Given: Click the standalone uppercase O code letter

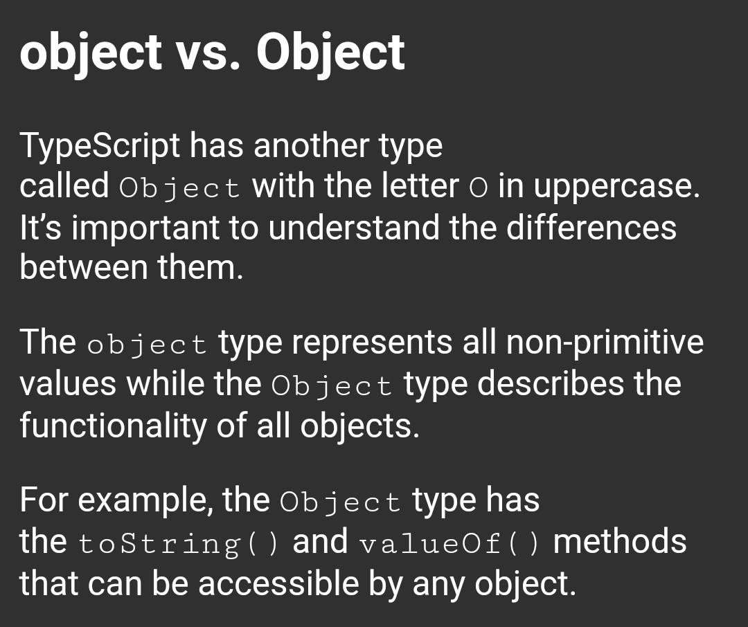Looking at the screenshot, I should (479, 188).
